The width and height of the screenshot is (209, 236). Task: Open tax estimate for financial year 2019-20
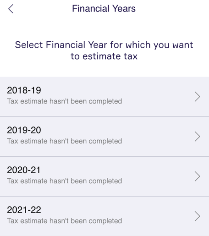pos(104,137)
